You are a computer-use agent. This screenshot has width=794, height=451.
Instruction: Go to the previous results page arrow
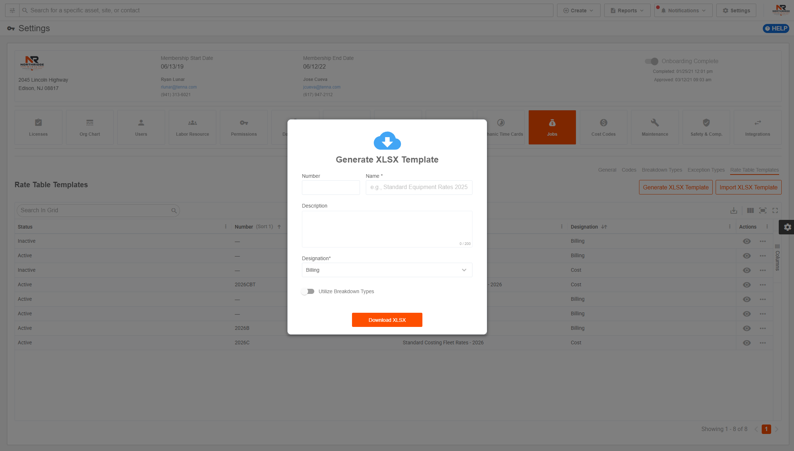pyautogui.click(x=756, y=429)
